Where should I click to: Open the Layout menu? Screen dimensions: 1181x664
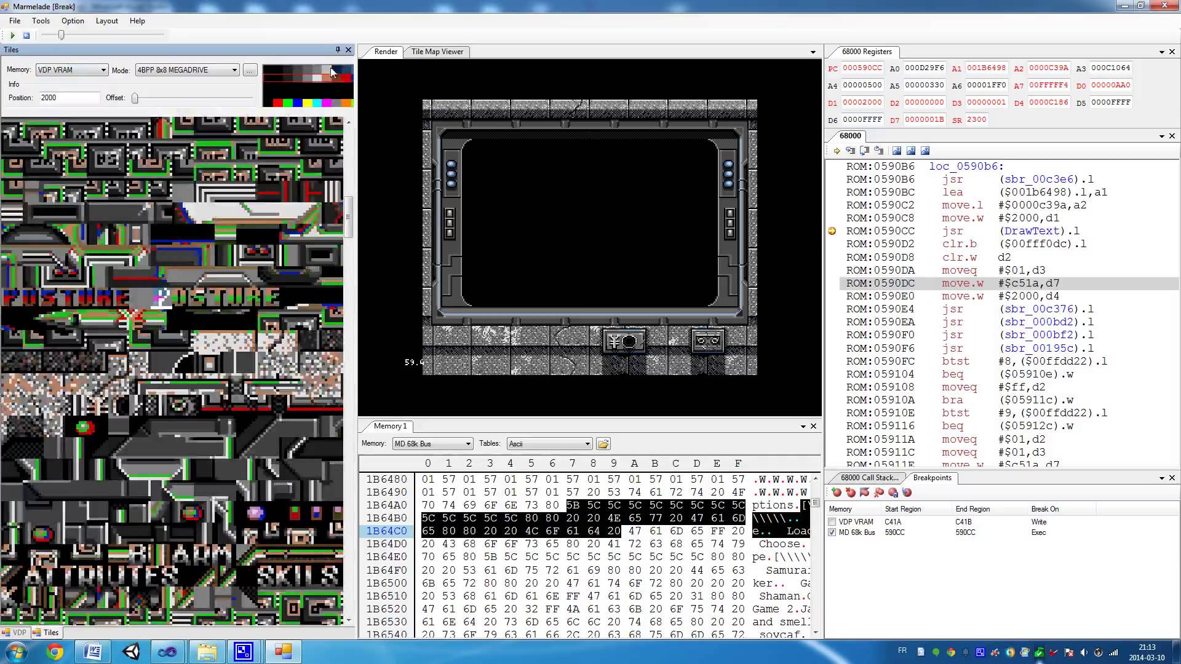(106, 21)
